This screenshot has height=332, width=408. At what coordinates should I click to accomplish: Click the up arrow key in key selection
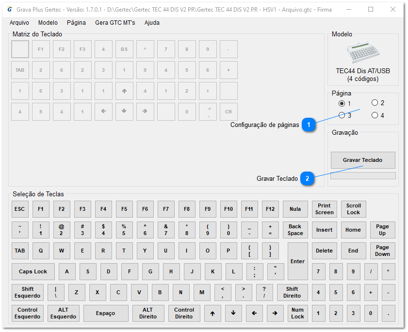point(212,313)
